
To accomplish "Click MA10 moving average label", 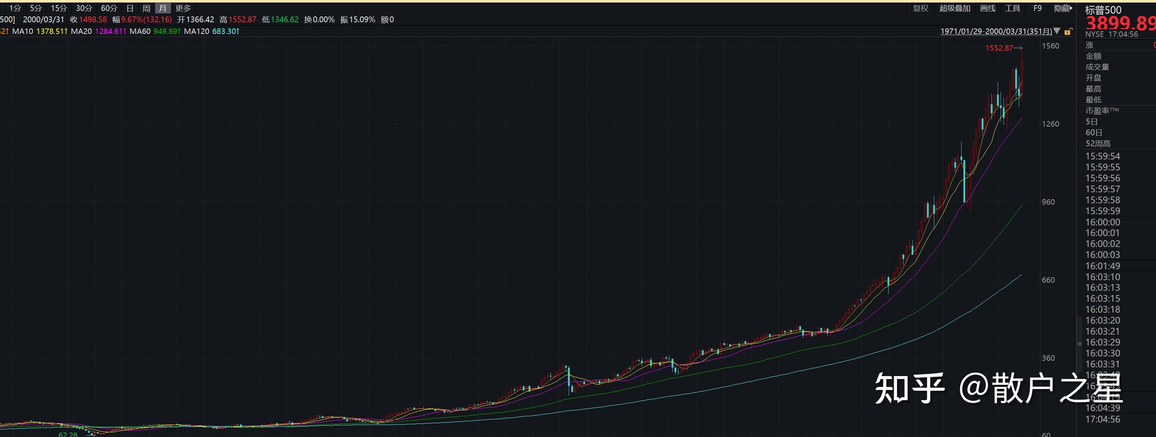I will click(x=23, y=31).
